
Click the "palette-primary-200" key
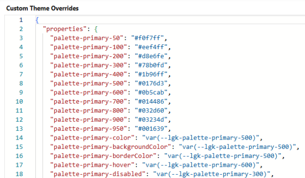[89, 56]
